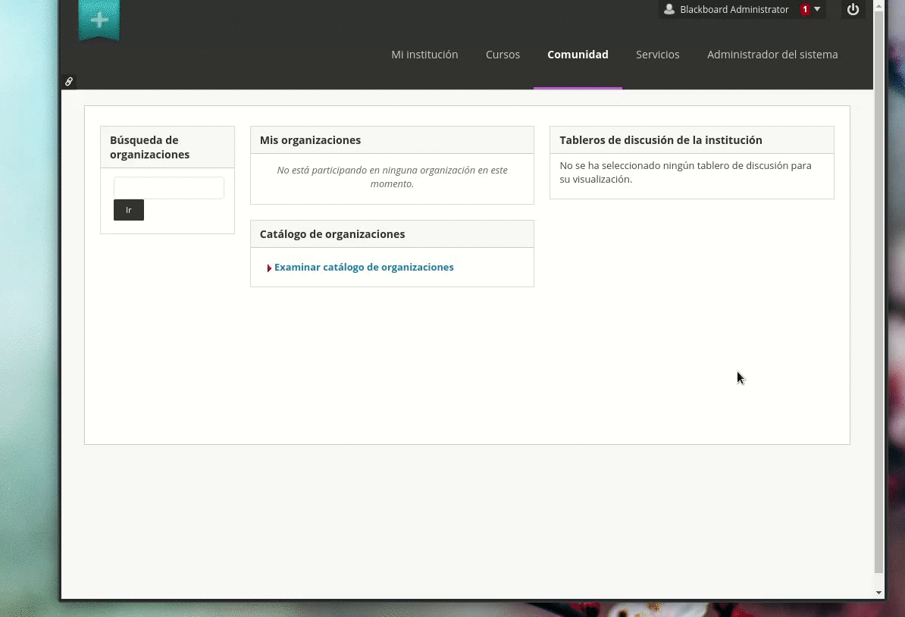Open the Cursos tab
Screen dimensions: 905x617
pos(503,55)
